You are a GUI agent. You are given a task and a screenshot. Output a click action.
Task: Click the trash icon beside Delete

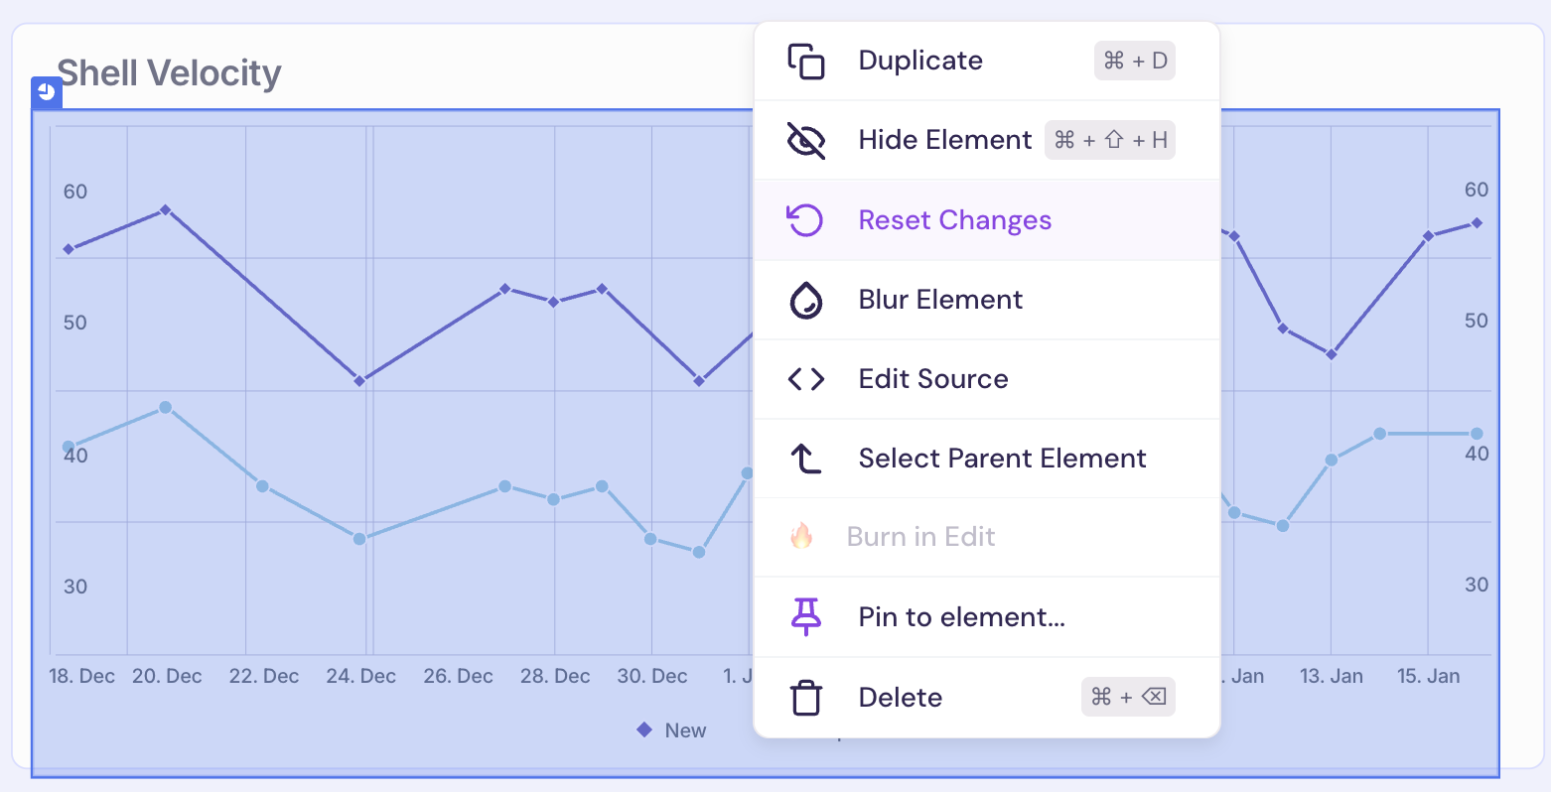[x=806, y=697]
